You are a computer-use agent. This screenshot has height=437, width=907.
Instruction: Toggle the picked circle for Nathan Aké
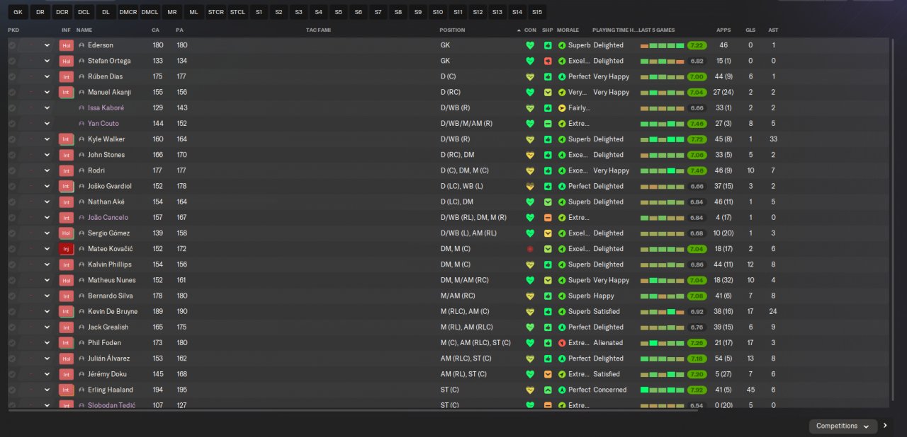pyautogui.click(x=12, y=202)
